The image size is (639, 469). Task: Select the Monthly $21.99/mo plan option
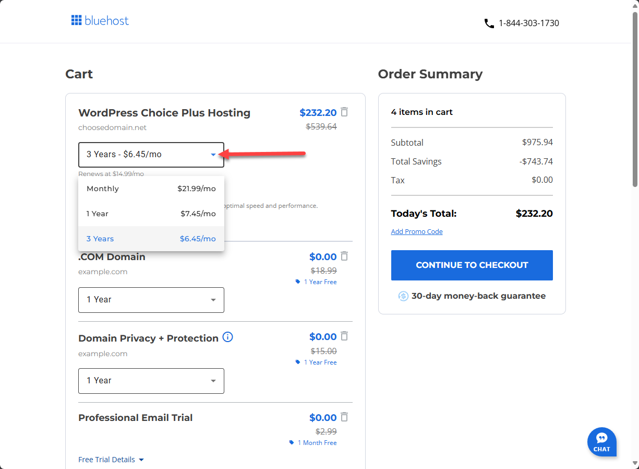click(151, 189)
